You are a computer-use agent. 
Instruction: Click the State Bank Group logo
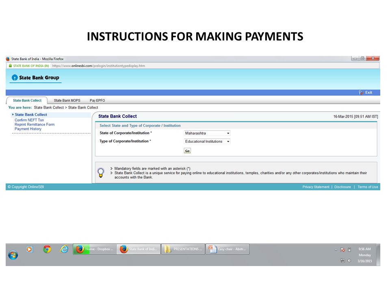[36, 77]
